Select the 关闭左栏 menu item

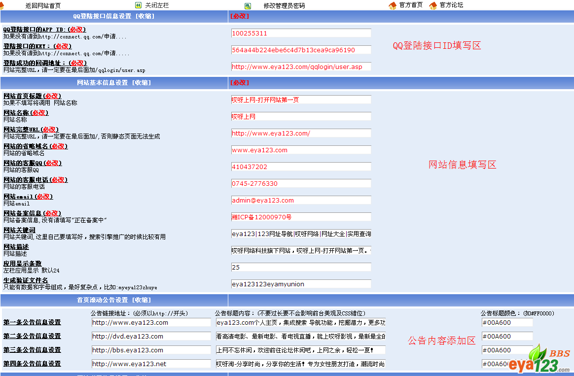157,5
